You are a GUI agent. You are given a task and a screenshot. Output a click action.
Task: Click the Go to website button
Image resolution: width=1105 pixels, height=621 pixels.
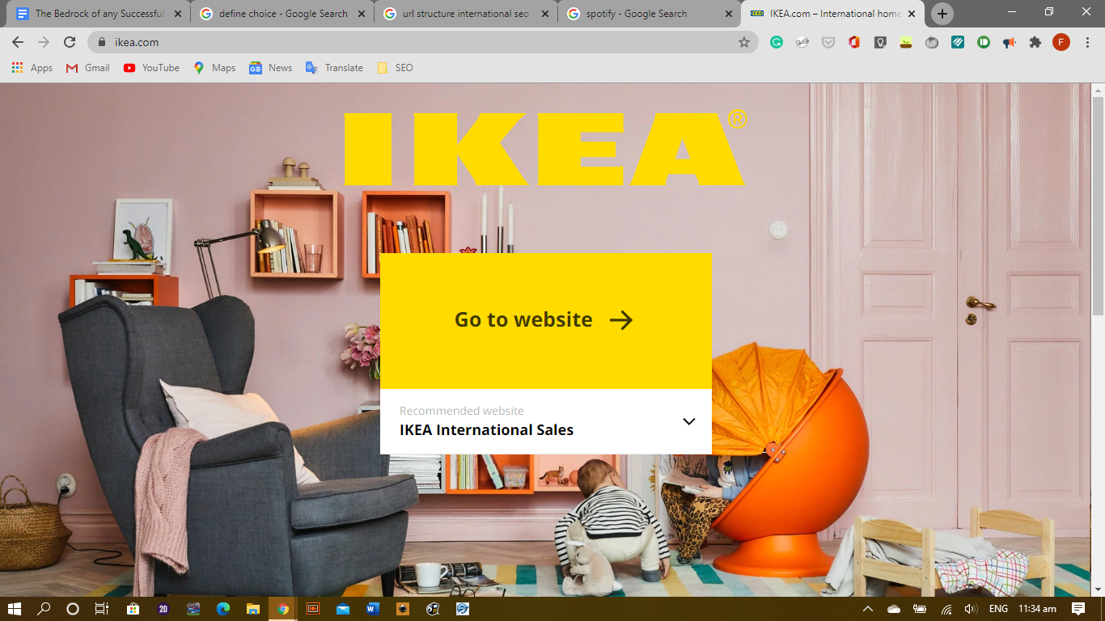pyautogui.click(x=545, y=320)
